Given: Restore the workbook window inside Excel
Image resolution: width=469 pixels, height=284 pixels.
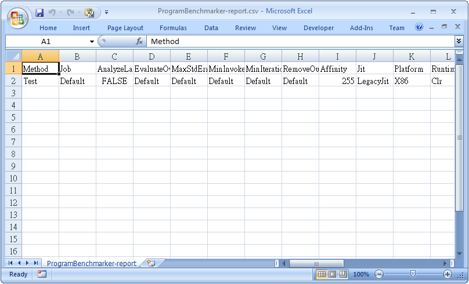Looking at the screenshot, I should click(444, 27).
